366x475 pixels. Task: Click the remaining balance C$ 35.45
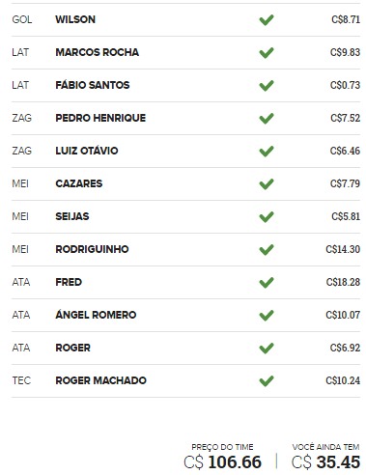click(325, 462)
